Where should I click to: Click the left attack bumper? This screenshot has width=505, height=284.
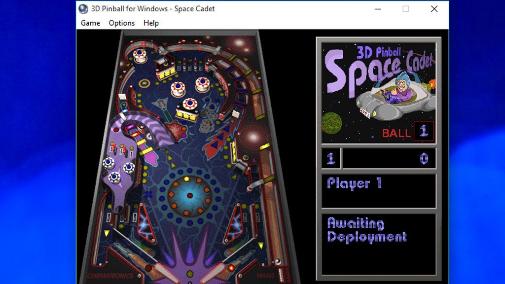(178, 89)
